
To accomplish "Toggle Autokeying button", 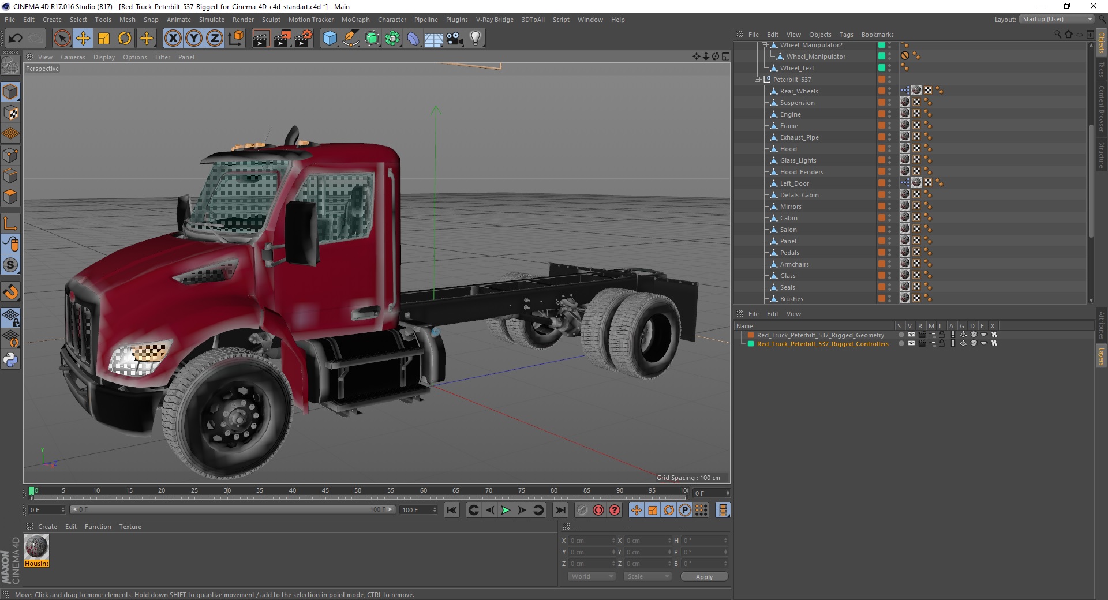I will [x=598, y=510].
